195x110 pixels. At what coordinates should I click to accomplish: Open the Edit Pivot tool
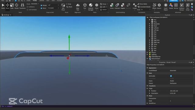(x=63, y=7)
